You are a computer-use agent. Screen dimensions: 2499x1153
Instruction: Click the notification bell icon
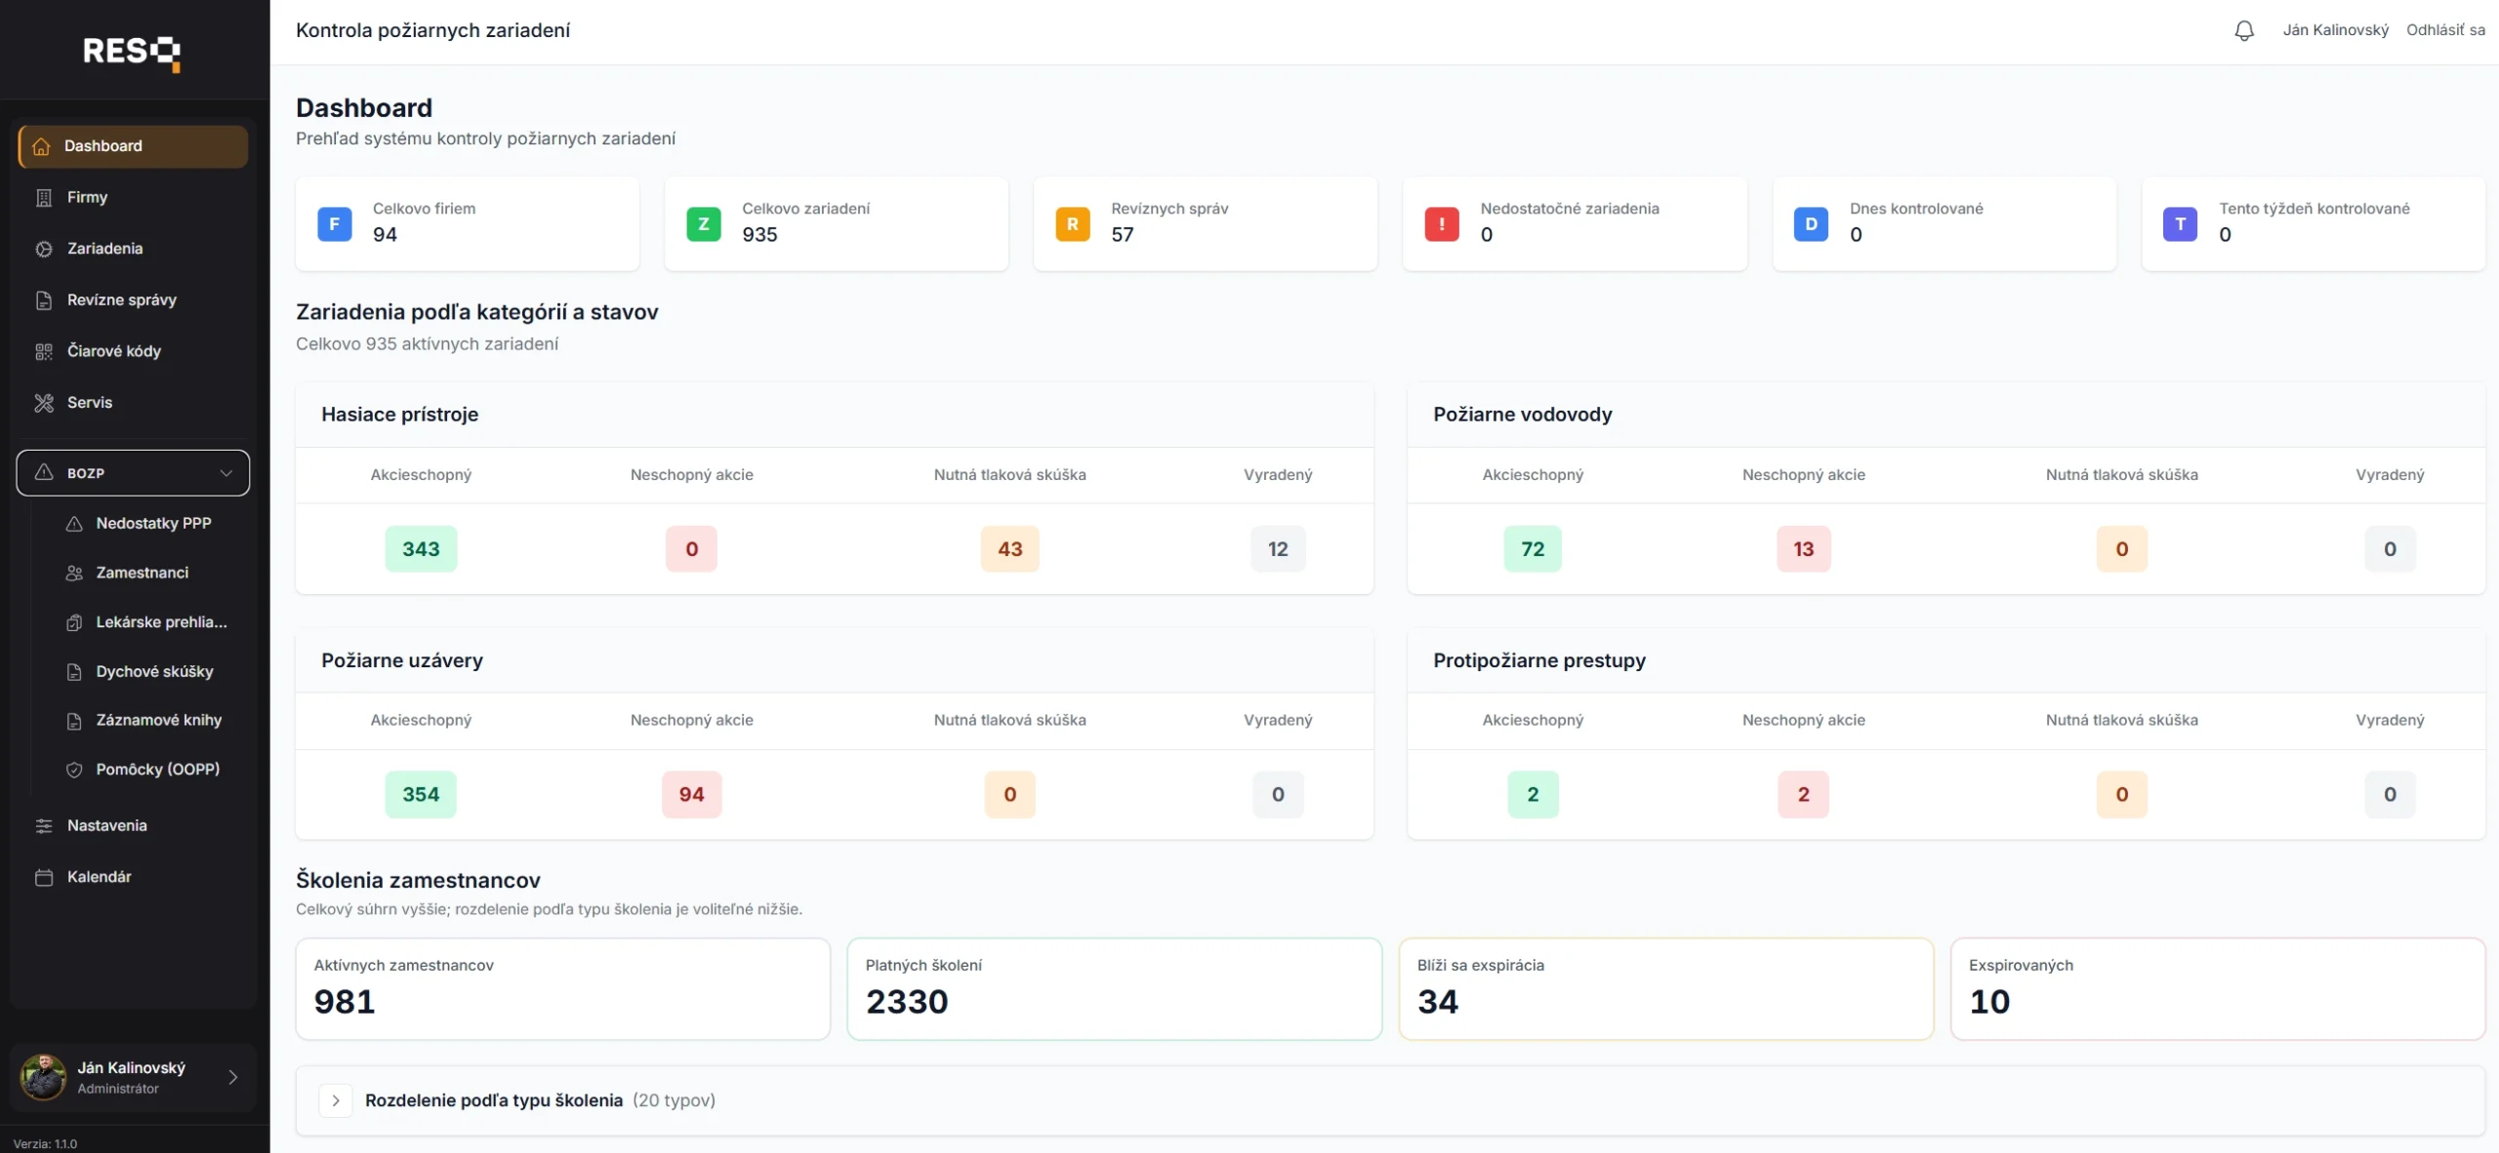point(2242,29)
